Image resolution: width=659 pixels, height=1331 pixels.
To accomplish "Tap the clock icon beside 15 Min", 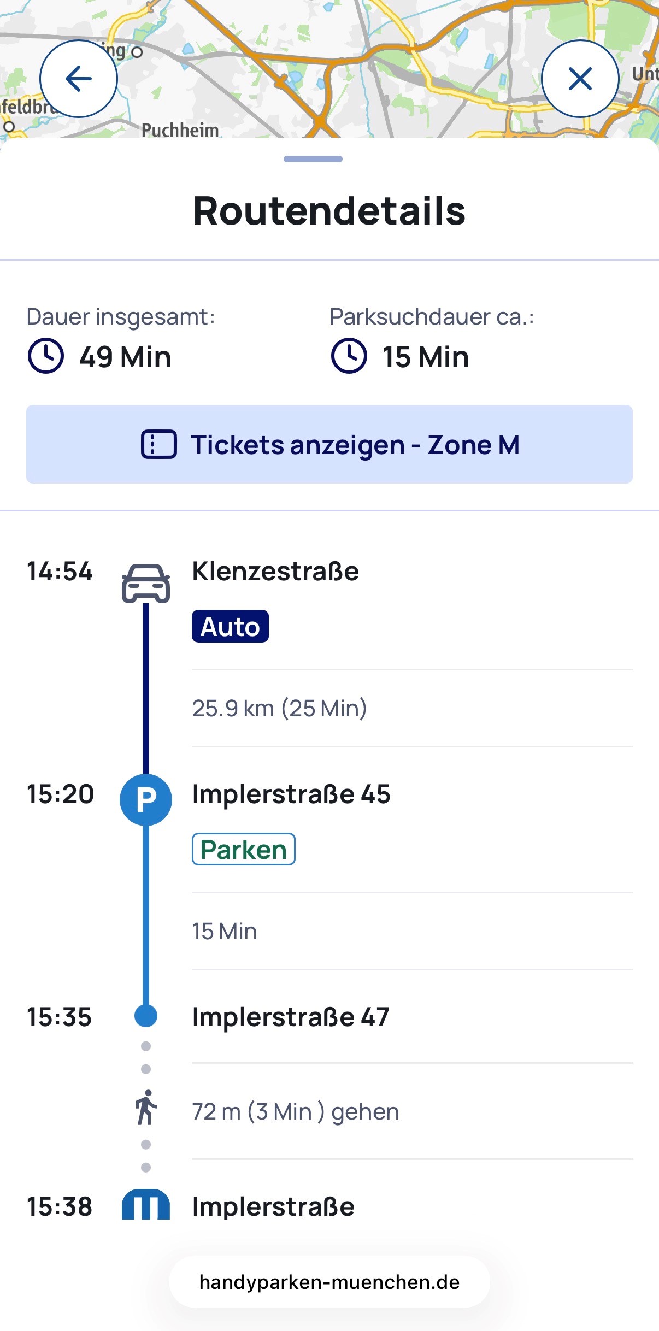I will coord(349,356).
